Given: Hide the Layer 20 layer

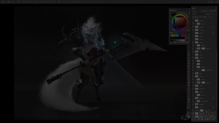Looking at the screenshot, I should pyautogui.click(x=193, y=58).
